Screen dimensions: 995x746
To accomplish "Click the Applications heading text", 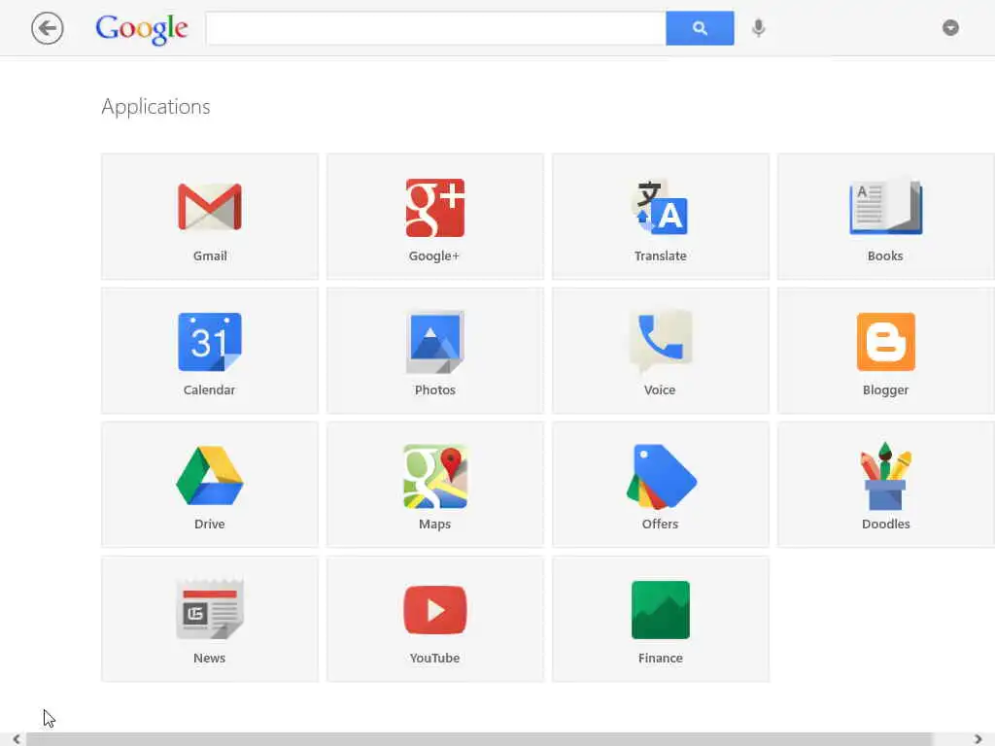I will [155, 107].
